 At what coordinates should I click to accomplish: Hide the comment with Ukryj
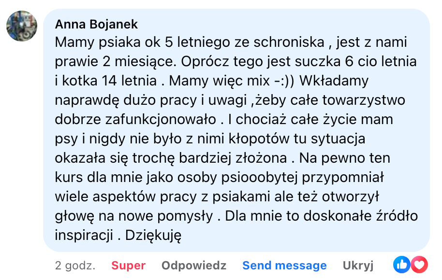point(358,266)
